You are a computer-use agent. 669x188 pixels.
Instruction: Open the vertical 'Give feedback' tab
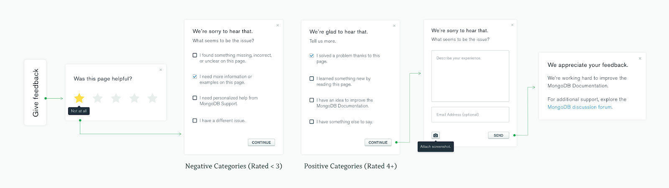point(36,92)
